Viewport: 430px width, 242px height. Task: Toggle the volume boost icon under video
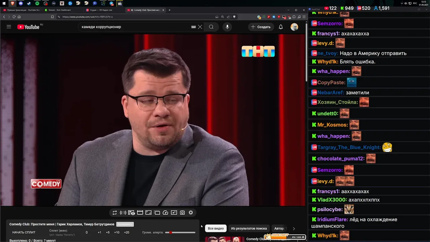pos(123,212)
